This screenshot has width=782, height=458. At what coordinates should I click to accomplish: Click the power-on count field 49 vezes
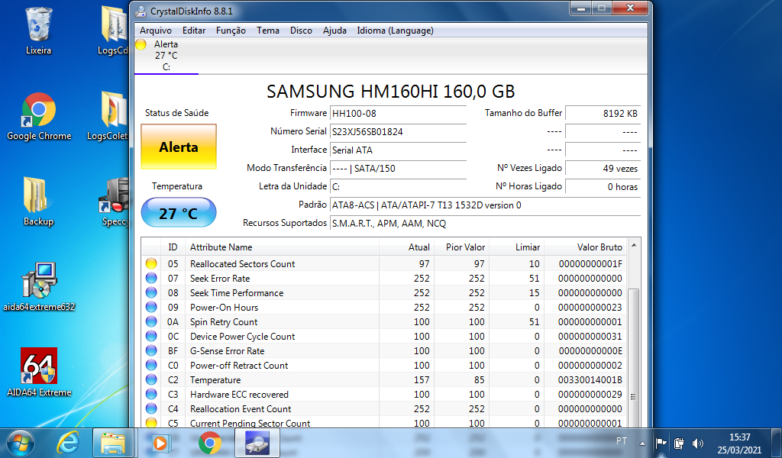click(603, 169)
